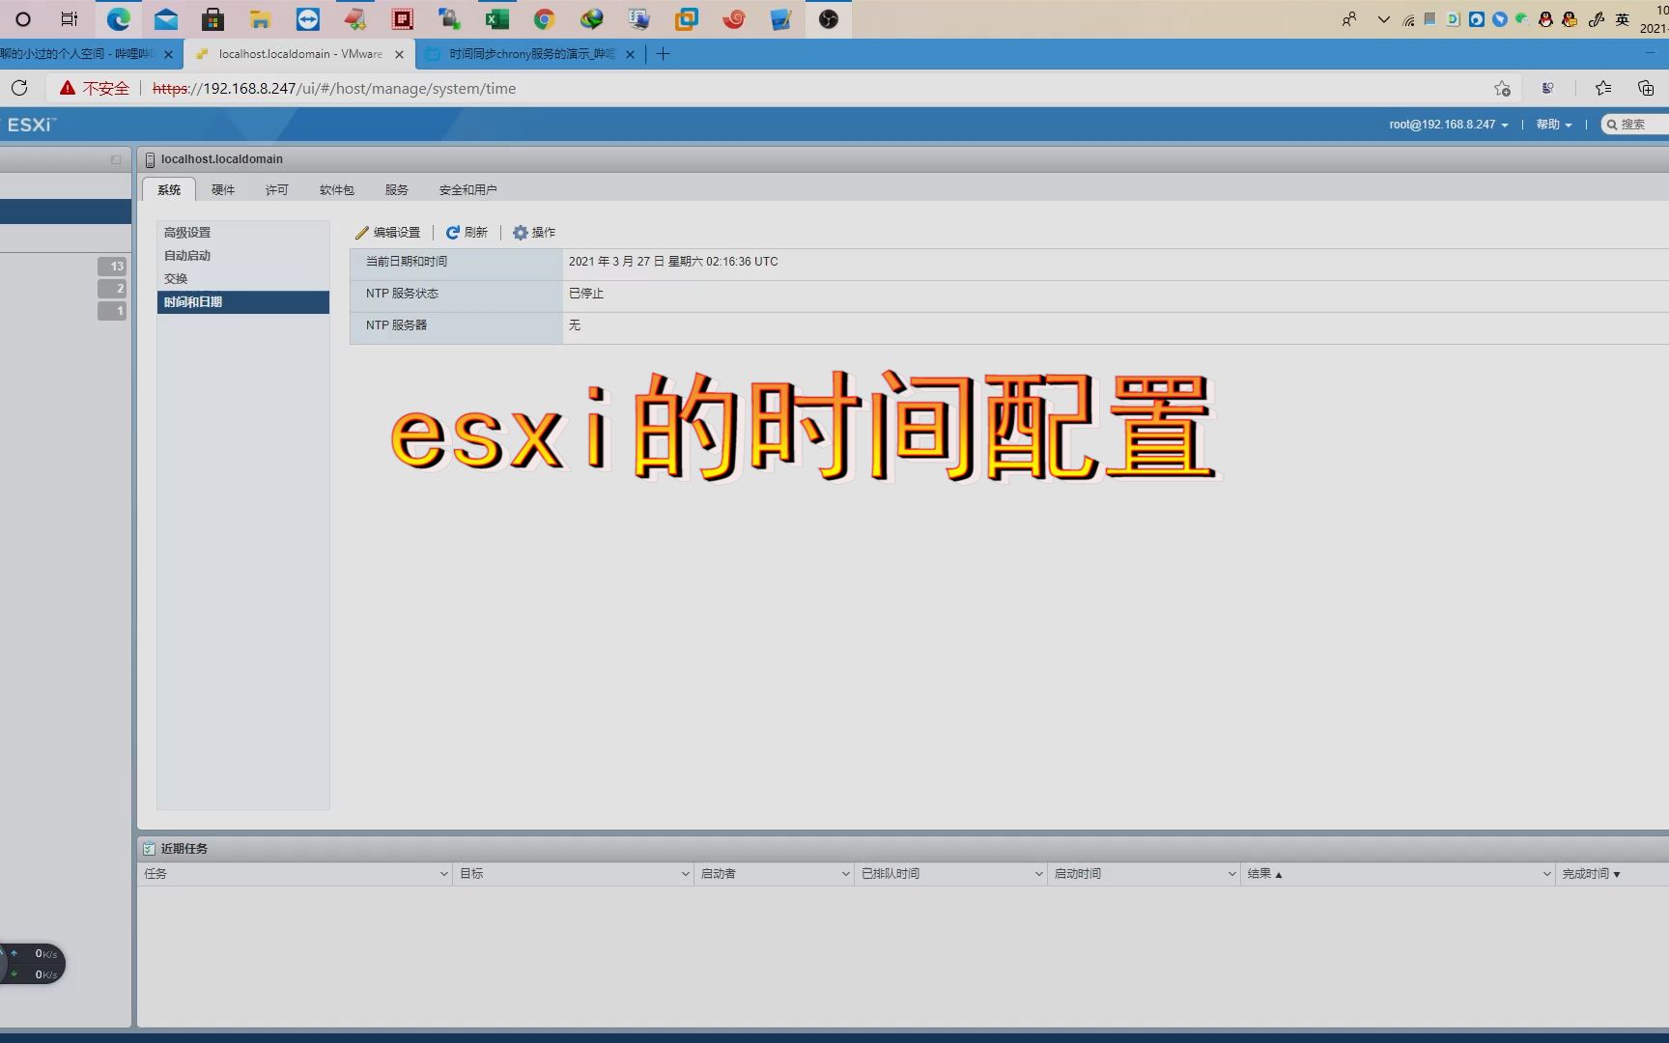The width and height of the screenshot is (1669, 1043).
Task: Open a new browser tab
Action: coord(663,54)
